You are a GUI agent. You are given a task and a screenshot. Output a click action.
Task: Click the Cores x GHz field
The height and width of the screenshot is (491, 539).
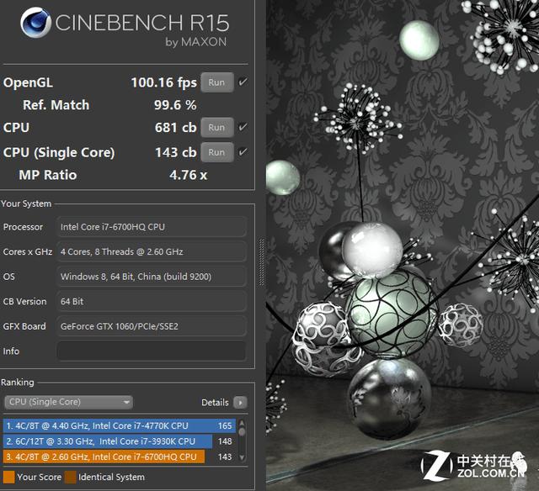tap(152, 252)
